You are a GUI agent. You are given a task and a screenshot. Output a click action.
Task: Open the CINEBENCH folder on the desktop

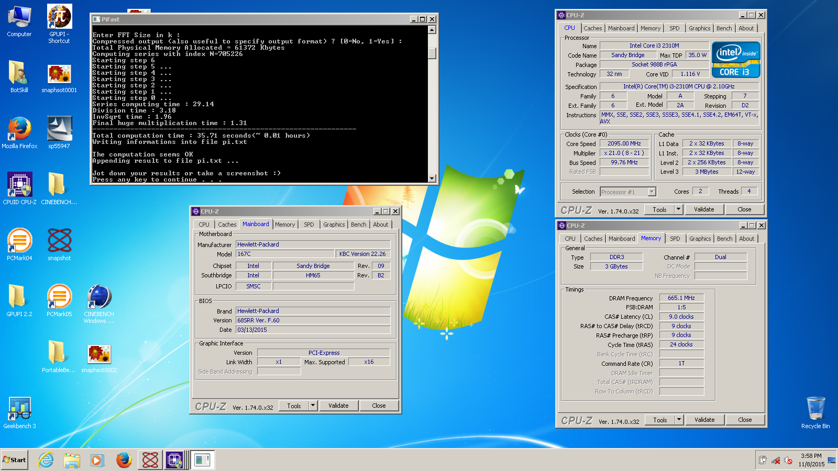[59, 188]
